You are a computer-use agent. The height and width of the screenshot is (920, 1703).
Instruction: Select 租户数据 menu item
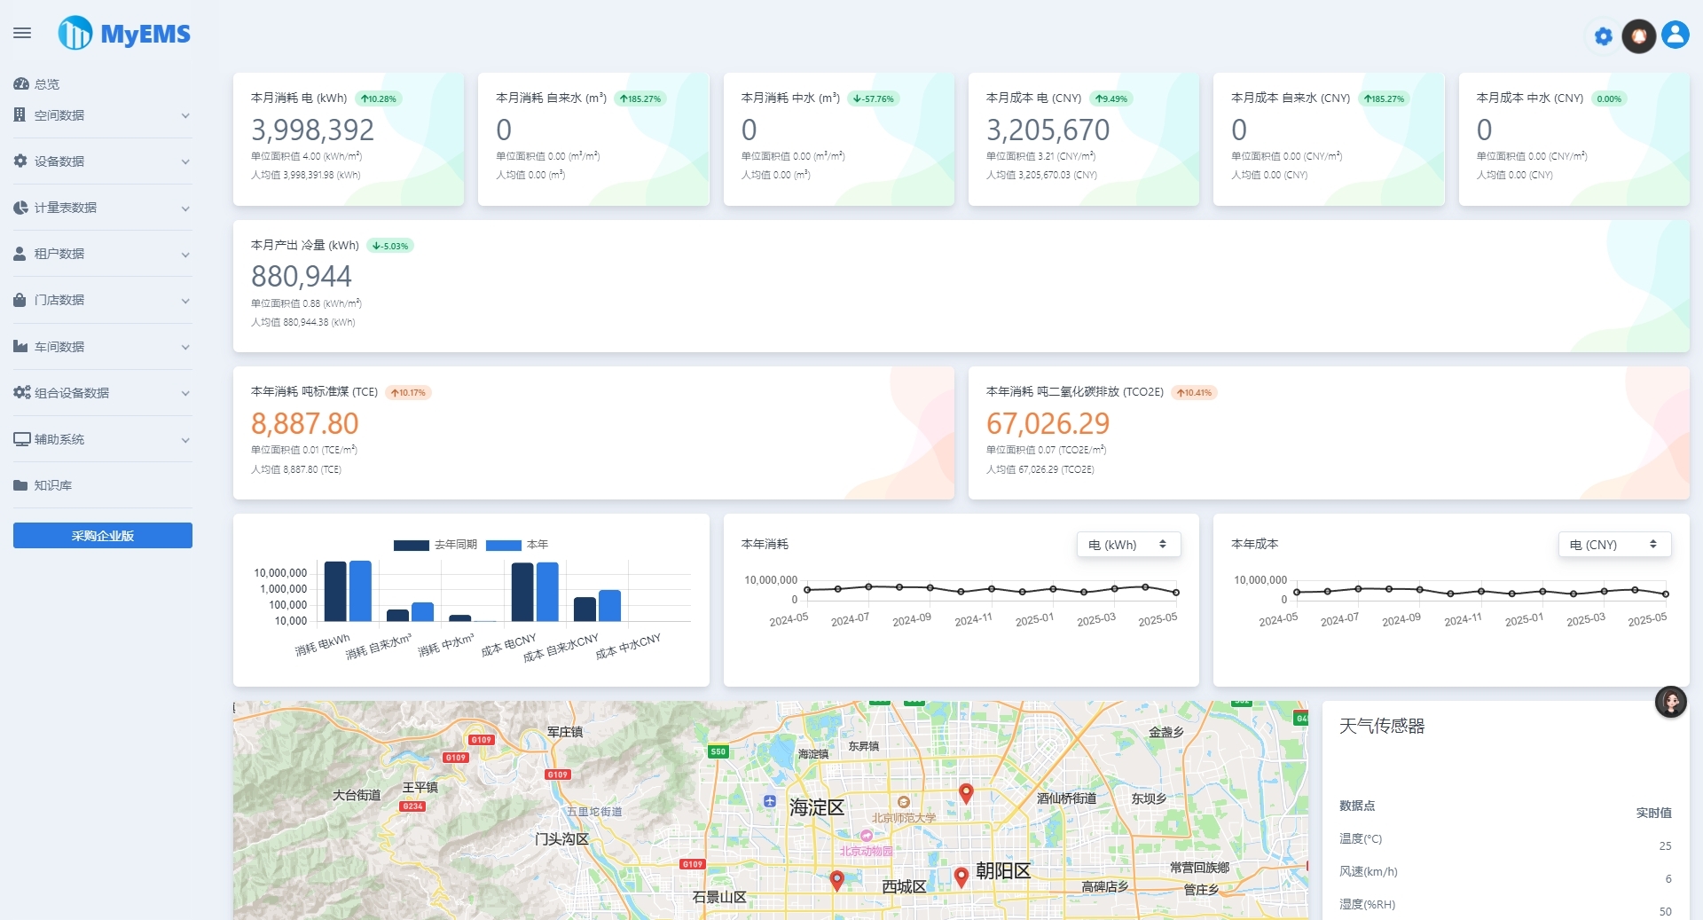coord(59,254)
